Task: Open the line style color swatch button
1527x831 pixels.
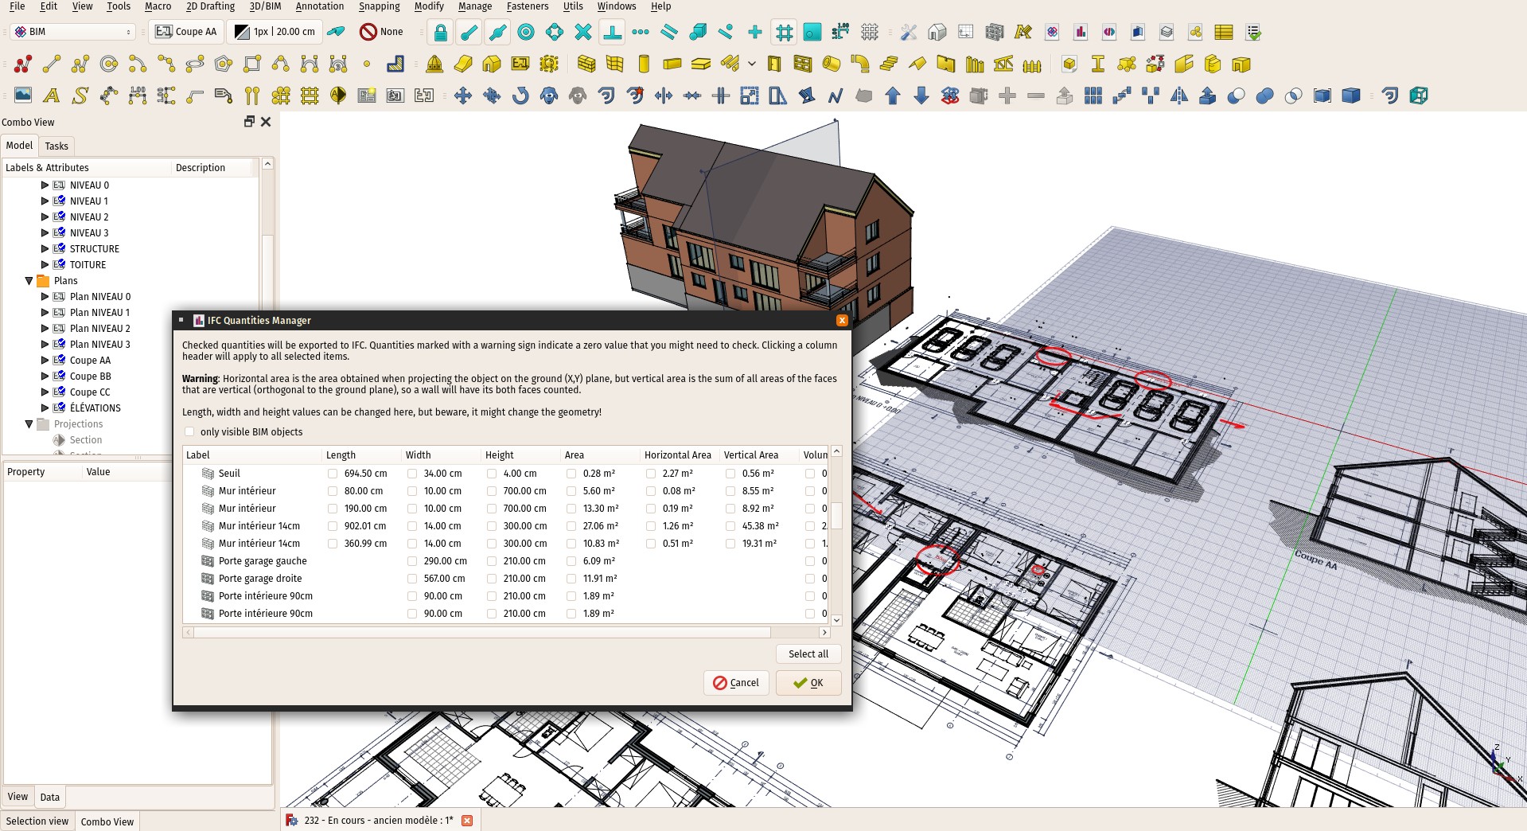Action: pos(275,32)
